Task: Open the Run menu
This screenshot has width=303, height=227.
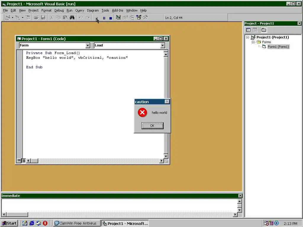Action: click(x=69, y=10)
